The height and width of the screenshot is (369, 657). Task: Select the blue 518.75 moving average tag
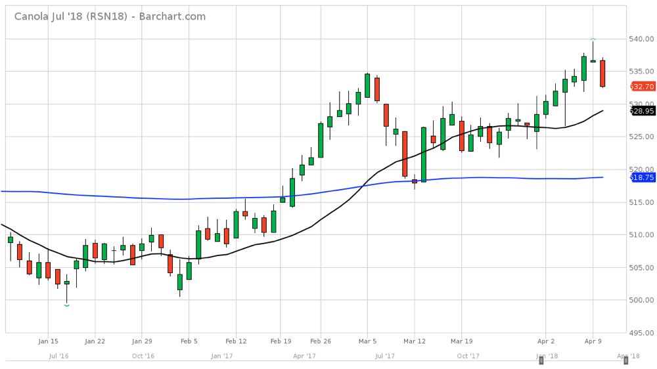tap(643, 177)
